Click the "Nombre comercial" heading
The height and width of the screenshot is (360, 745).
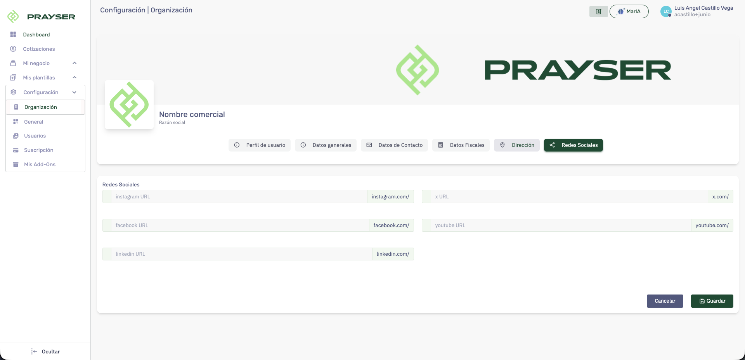click(192, 114)
